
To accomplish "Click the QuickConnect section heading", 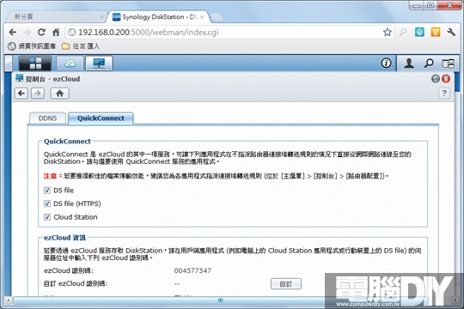I will [67, 142].
